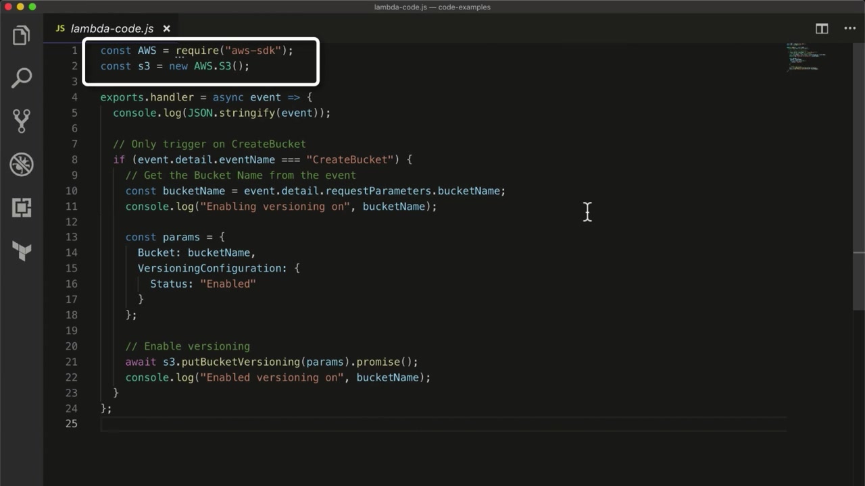The width and height of the screenshot is (865, 486).
Task: Click the JS file icon in tab
Action: [x=60, y=28]
